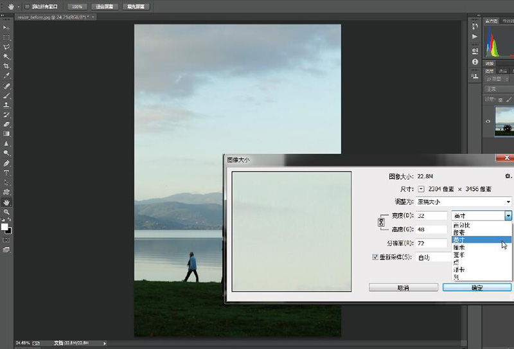514x349 pixels.
Task: Pick the Brush tool in toolbar
Action: (x=6, y=95)
